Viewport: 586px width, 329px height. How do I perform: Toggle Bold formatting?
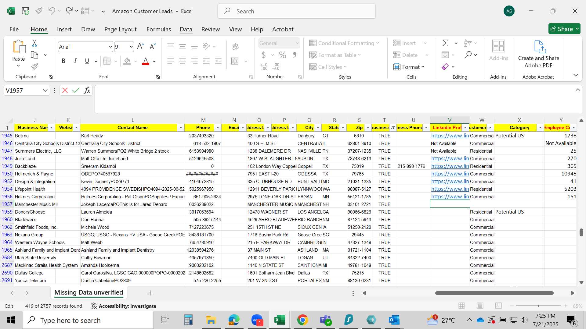[63, 61]
